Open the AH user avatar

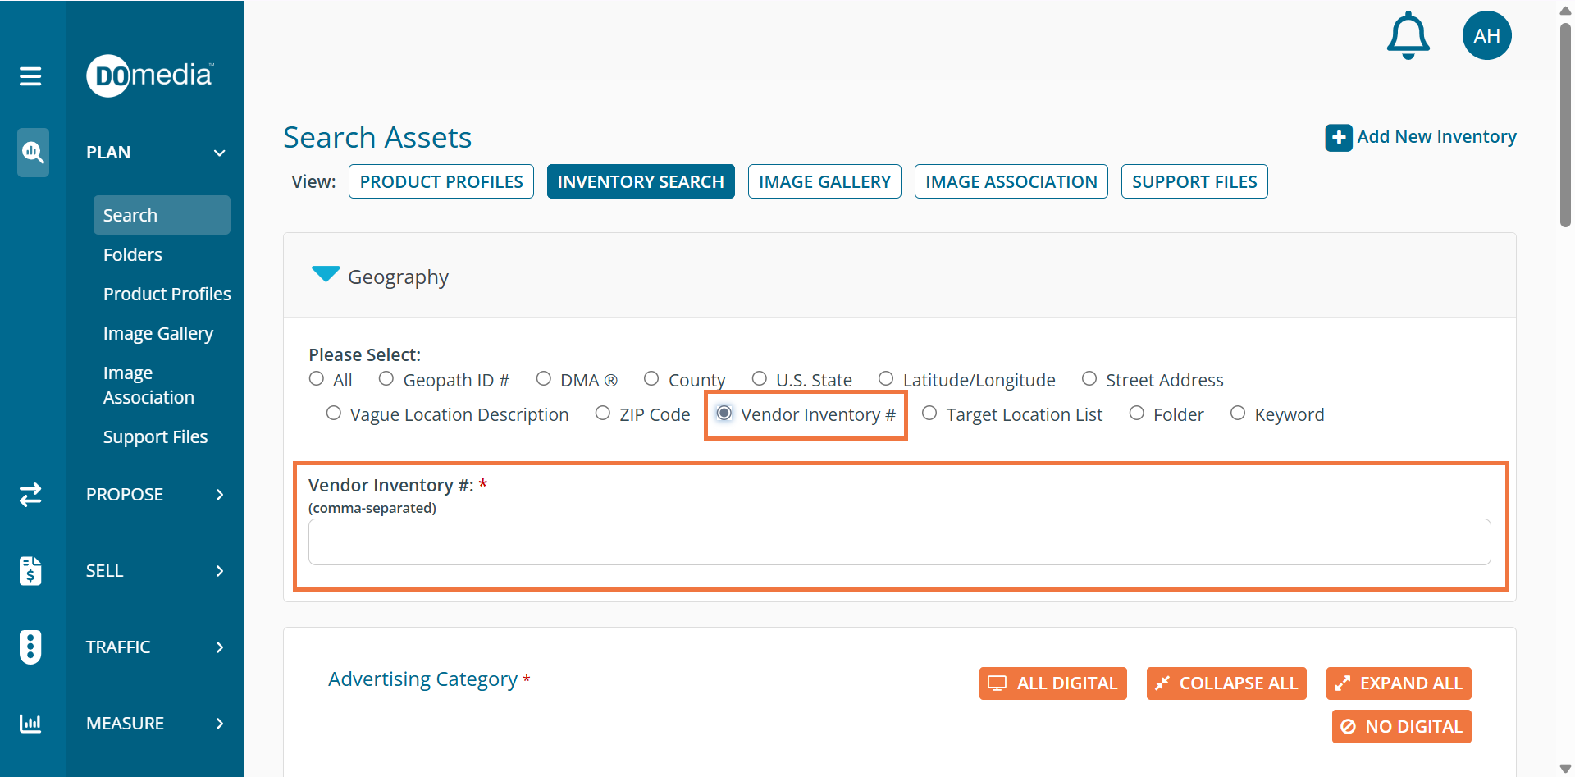(1486, 35)
